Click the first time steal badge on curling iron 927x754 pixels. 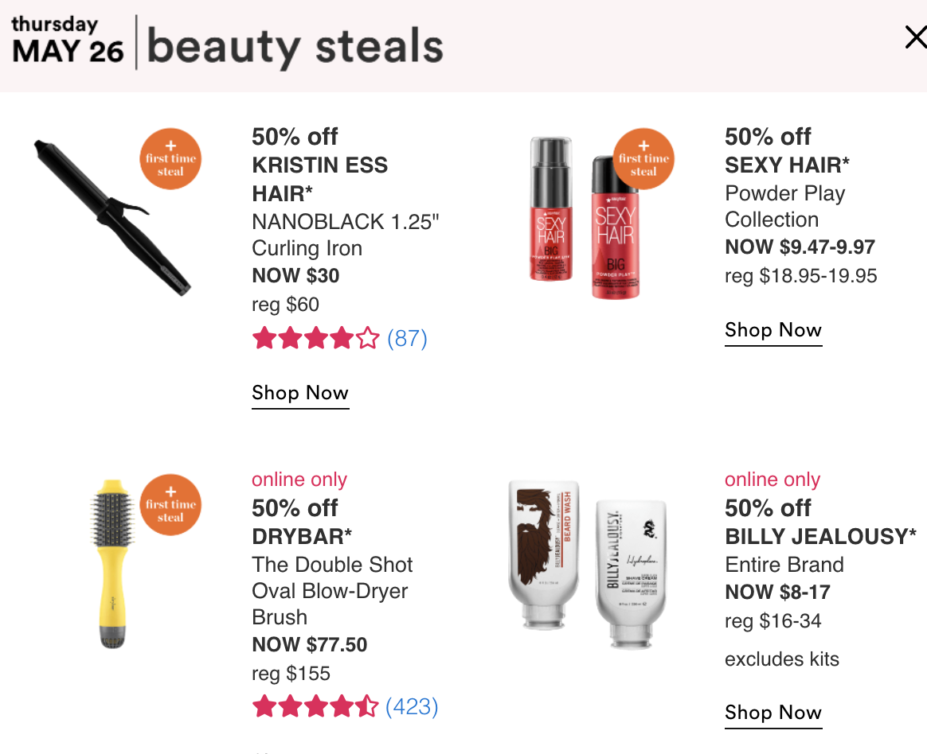(170, 159)
